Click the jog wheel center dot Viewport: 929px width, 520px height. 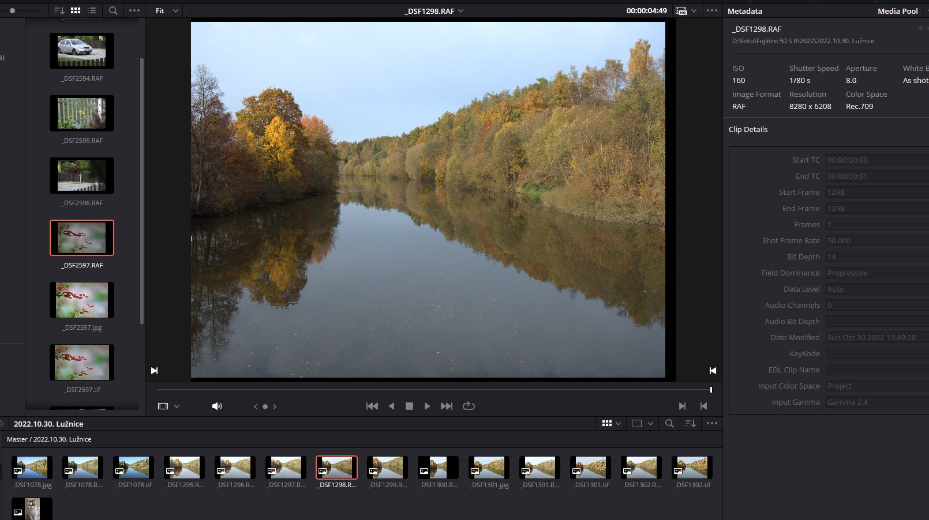265,406
